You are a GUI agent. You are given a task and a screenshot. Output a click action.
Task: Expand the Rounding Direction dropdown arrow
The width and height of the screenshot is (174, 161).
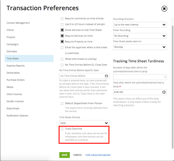pos(164,25)
